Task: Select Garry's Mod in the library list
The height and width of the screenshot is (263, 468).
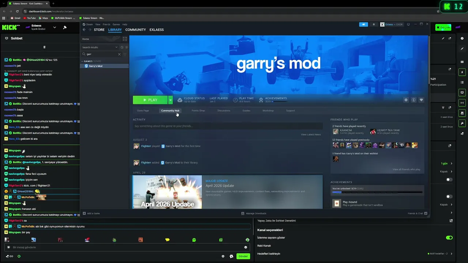Action: [x=105, y=66]
